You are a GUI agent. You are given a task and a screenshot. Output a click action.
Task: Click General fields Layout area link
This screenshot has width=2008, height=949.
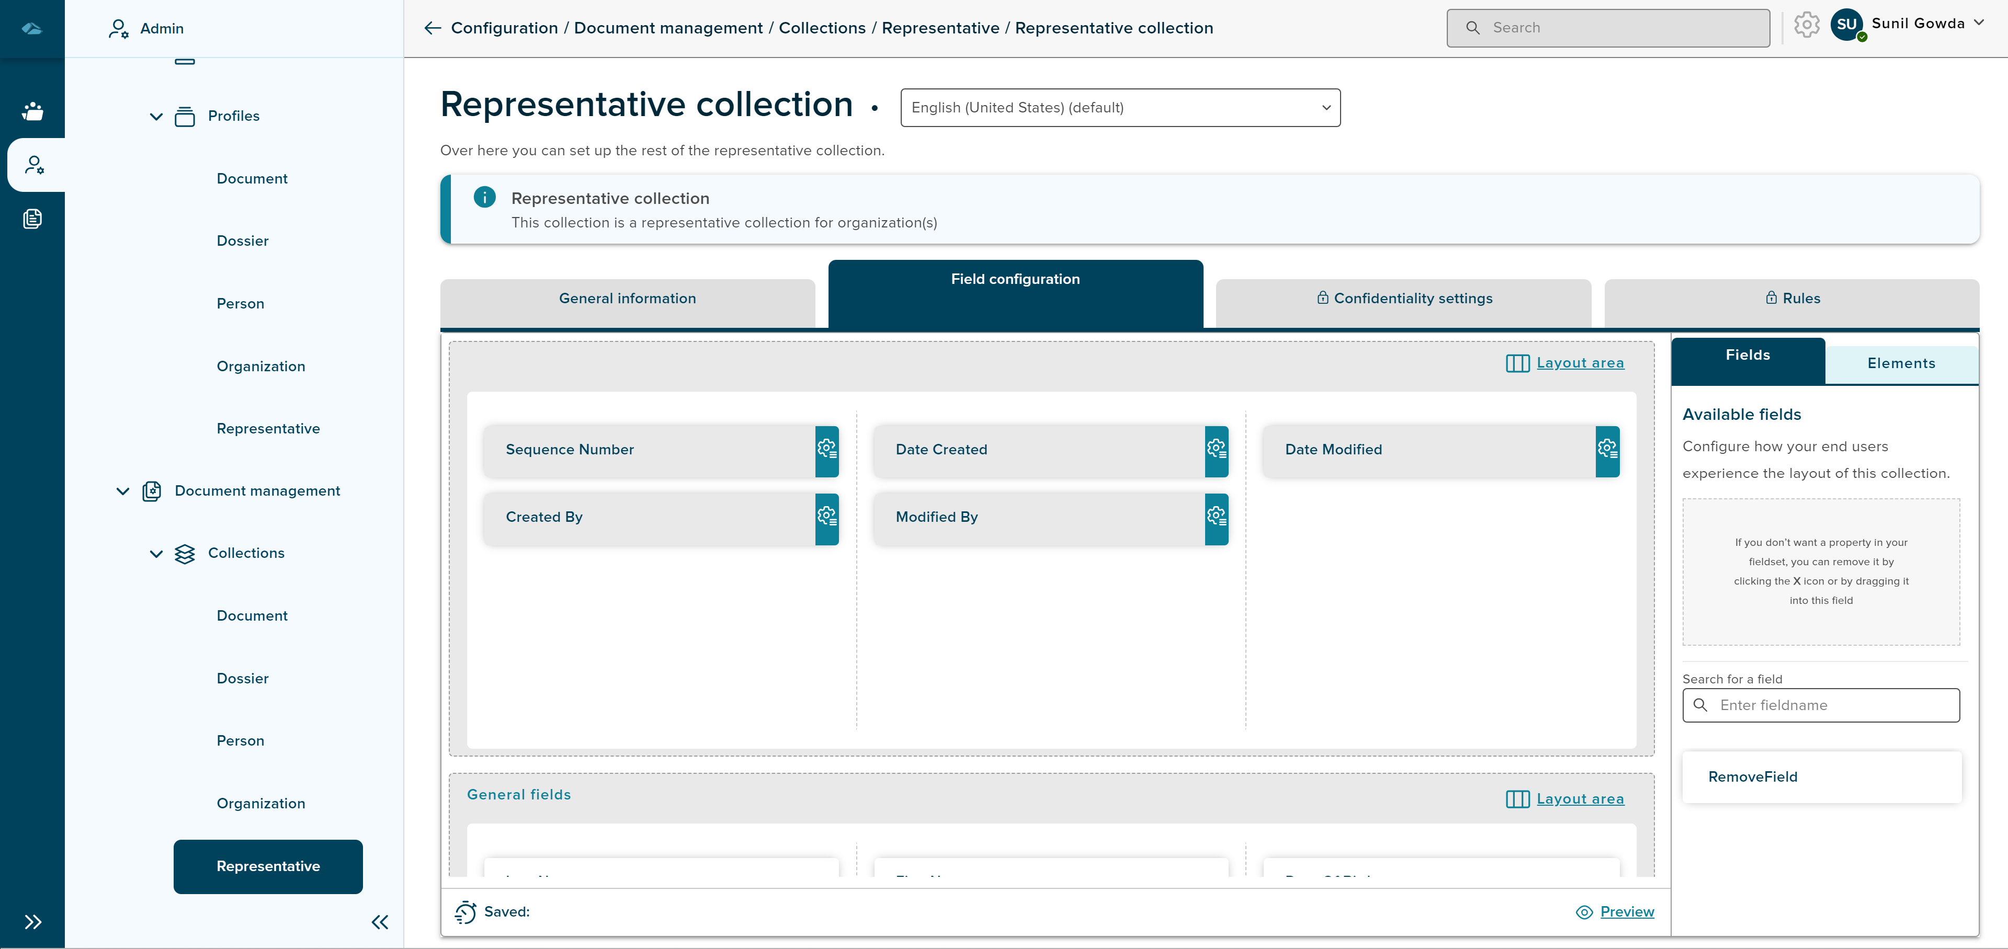[x=1579, y=798]
